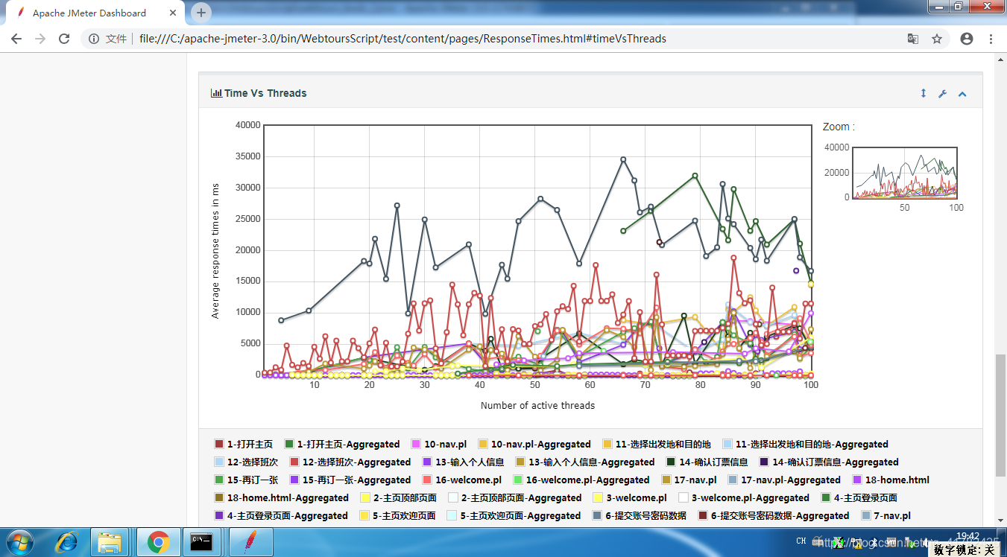Toggle the 12-选择班次 legend series
1007x557 pixels.
coord(246,462)
